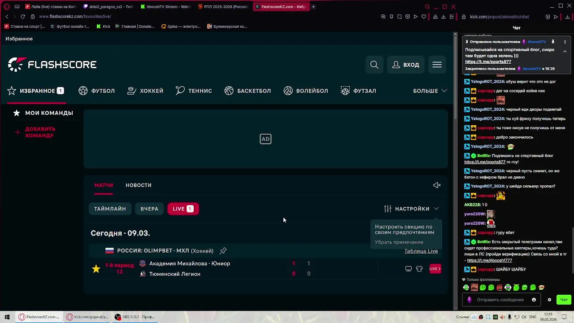The height and width of the screenshot is (323, 574).
Task: Open Kick bookmark in bookmarks bar
Action: [x=103, y=26]
